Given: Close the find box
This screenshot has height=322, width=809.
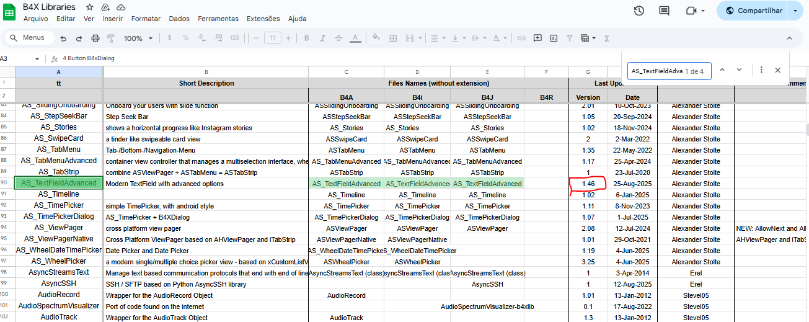Looking at the screenshot, I should (x=777, y=70).
